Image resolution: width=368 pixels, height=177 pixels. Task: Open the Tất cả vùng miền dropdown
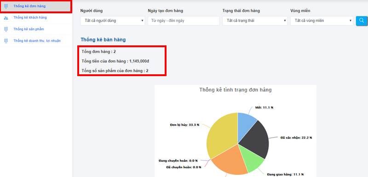pyautogui.click(x=322, y=21)
